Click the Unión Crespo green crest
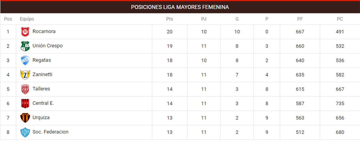 pos(25,46)
